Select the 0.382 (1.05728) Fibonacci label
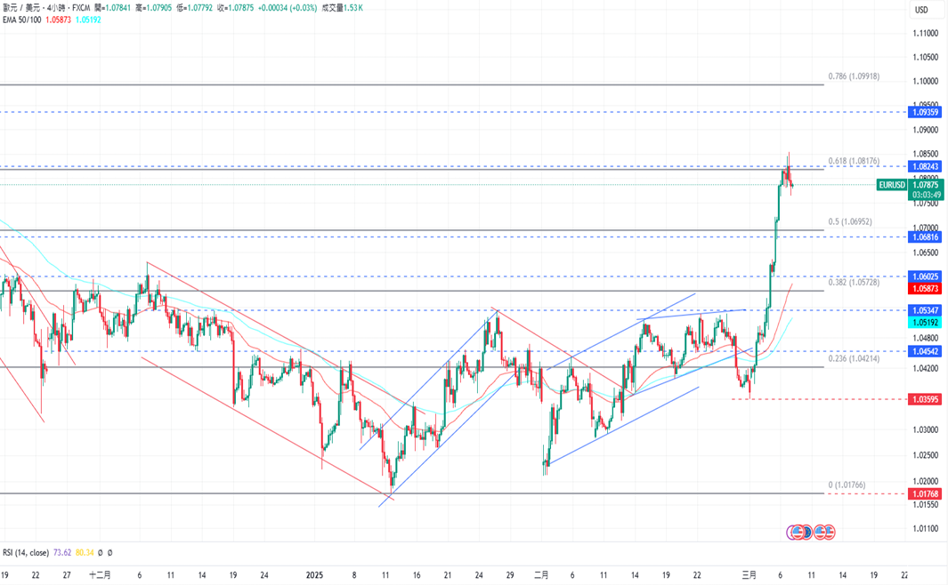Screen dimensions: 948x585 click(854, 283)
